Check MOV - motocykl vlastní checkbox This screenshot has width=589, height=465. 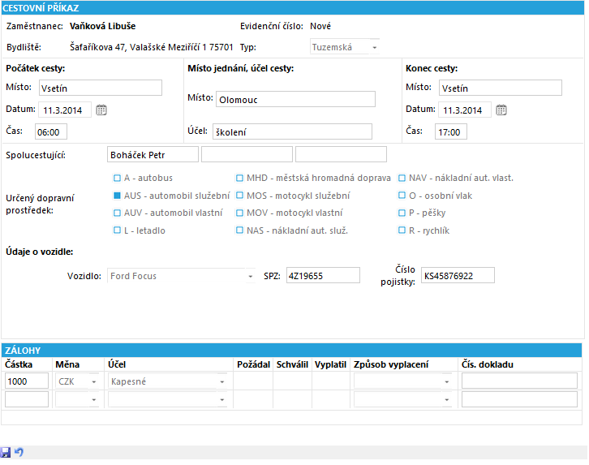pyautogui.click(x=239, y=213)
